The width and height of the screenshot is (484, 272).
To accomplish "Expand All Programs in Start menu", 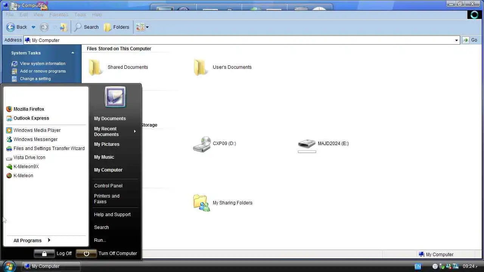I will point(32,240).
